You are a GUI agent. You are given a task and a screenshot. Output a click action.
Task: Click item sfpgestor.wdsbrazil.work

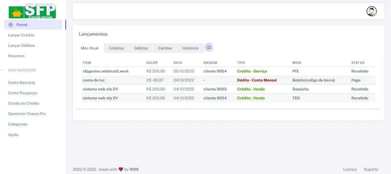coord(106,71)
